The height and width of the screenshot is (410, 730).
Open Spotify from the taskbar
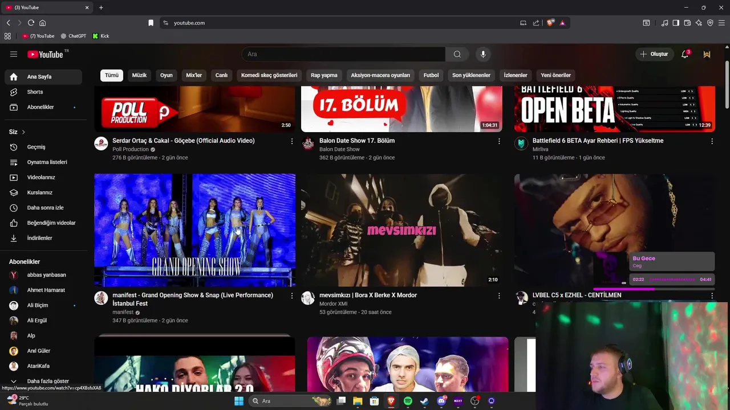pyautogui.click(x=408, y=401)
